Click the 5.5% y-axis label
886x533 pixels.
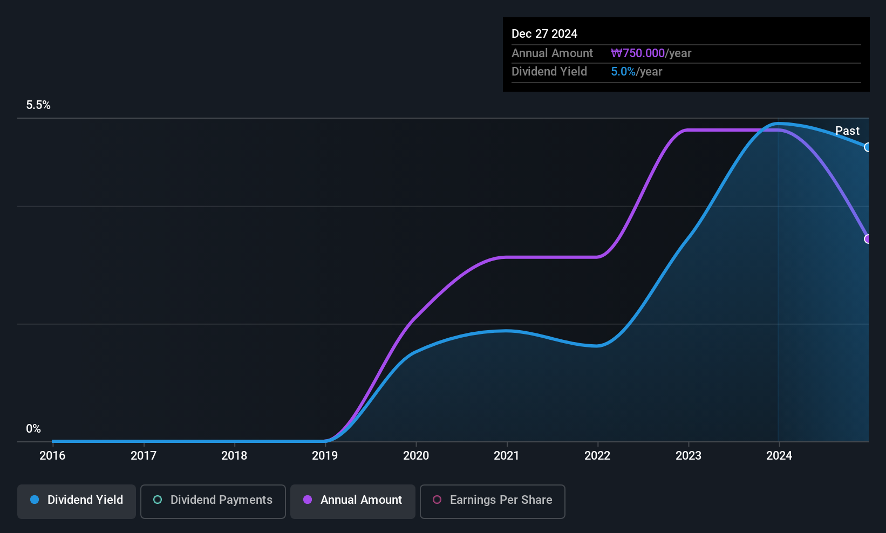click(x=38, y=105)
